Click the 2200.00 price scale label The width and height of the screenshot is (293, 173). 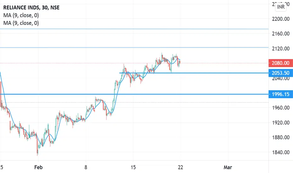pyautogui.click(x=281, y=19)
